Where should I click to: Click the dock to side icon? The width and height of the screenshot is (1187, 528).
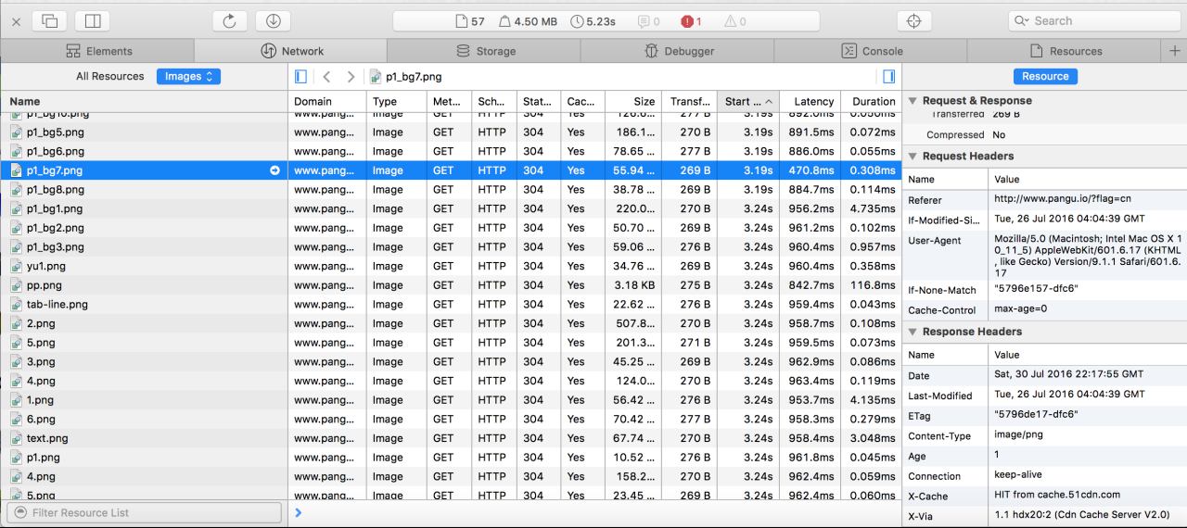[92, 20]
